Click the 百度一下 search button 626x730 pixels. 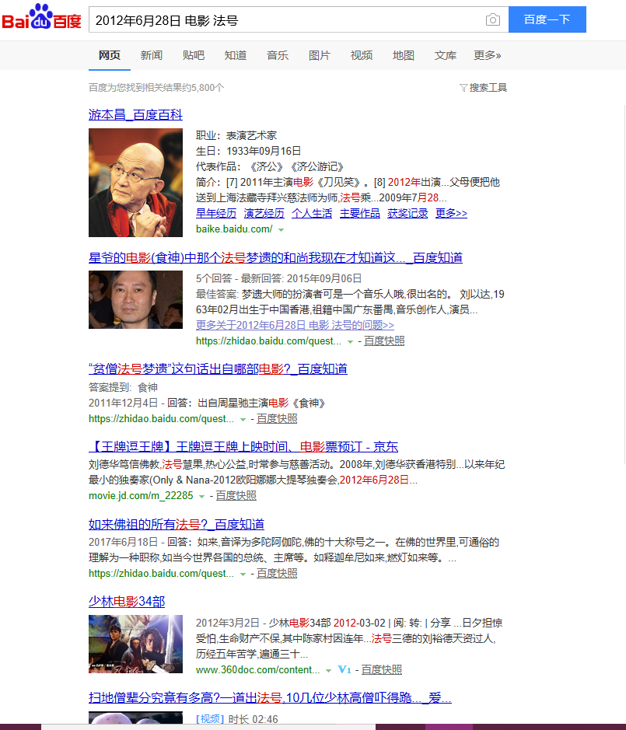(547, 19)
